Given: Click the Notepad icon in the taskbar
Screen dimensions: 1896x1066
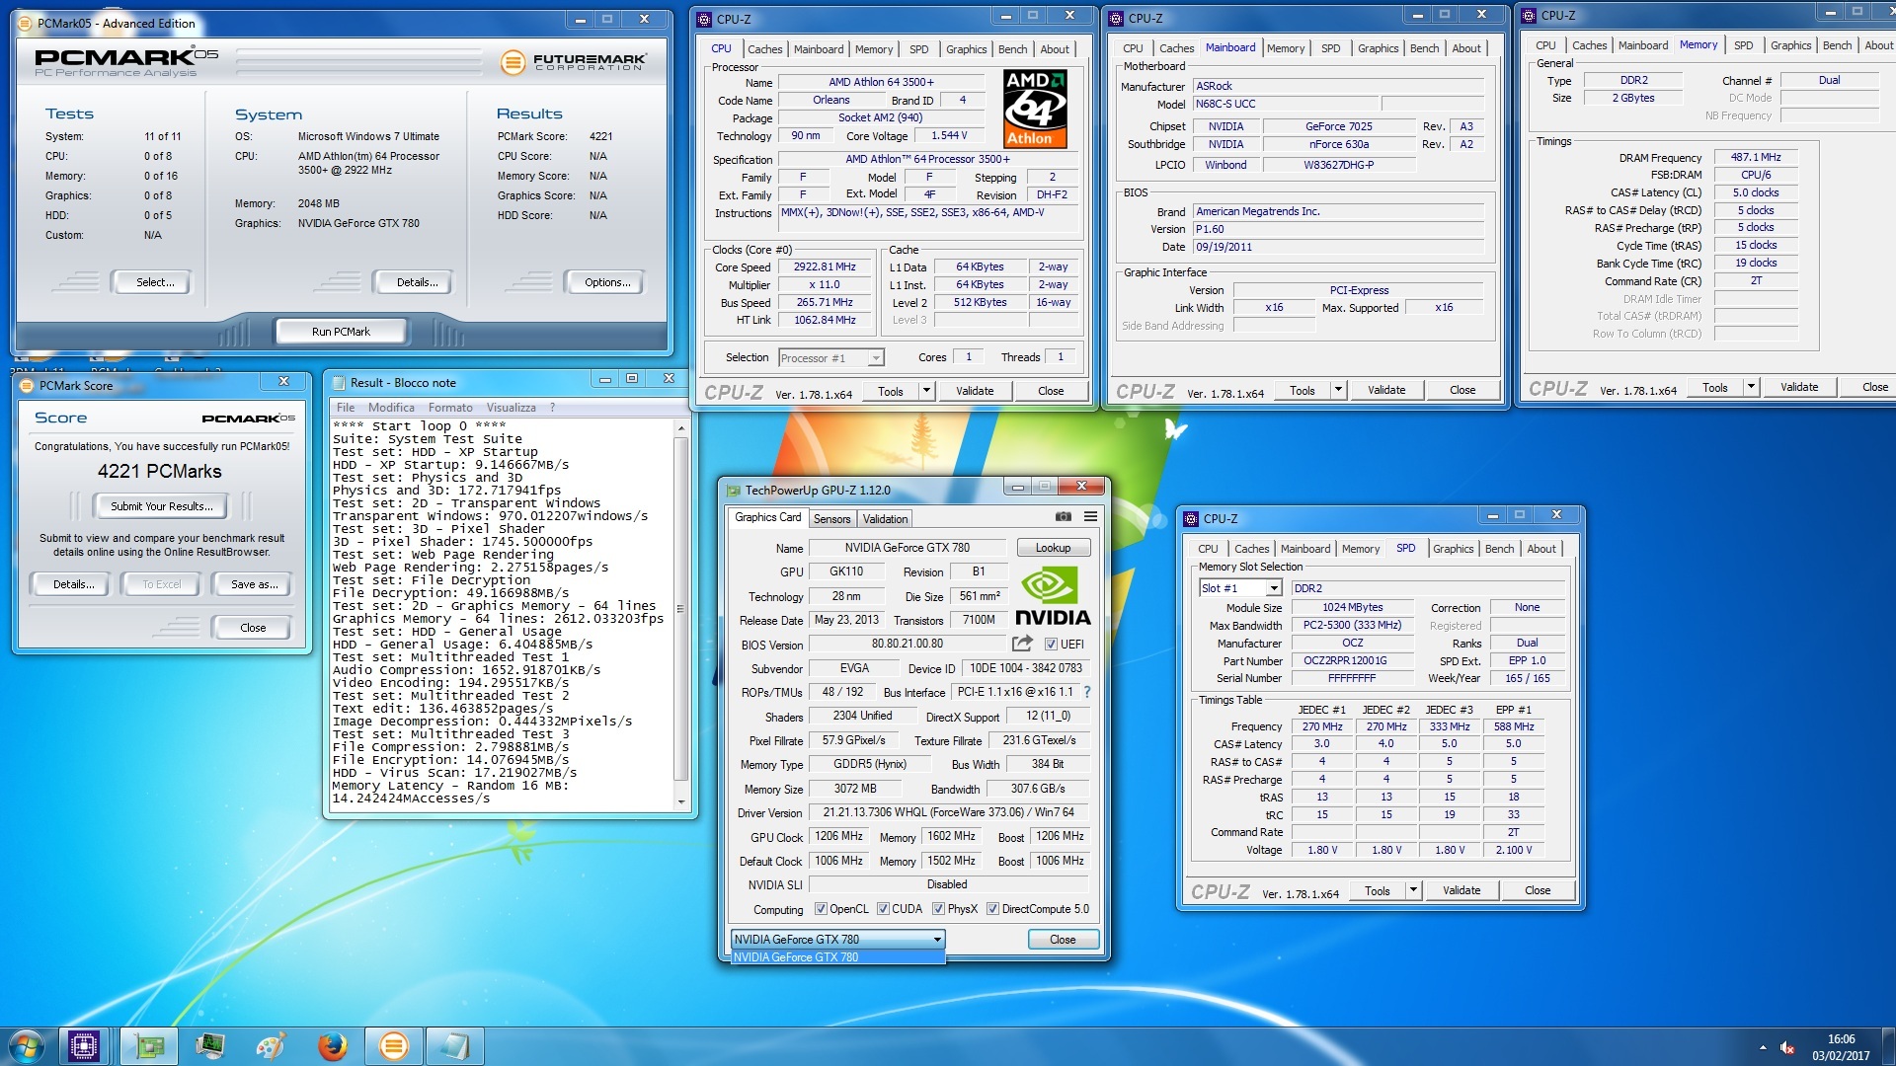Looking at the screenshot, I should 454,1046.
